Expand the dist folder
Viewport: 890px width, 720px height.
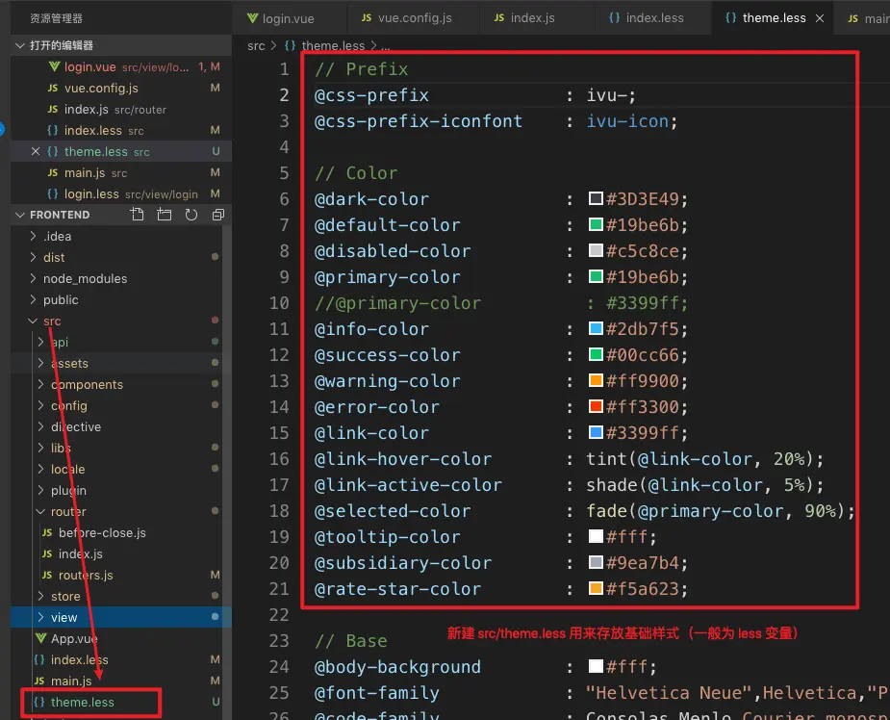click(x=33, y=257)
